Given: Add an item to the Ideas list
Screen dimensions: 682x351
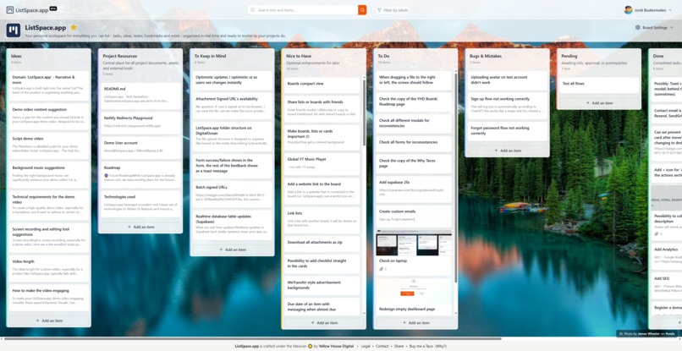Looking at the screenshot, I should [49, 321].
